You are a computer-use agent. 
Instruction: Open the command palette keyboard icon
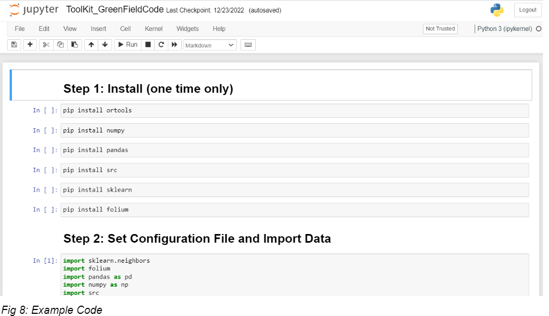pos(248,45)
